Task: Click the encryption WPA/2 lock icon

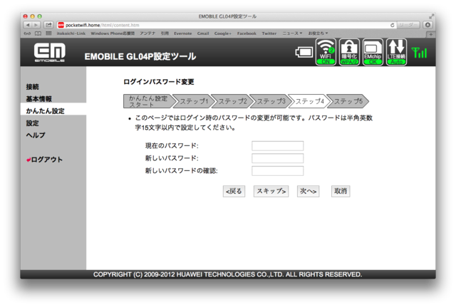Action: pos(349,52)
